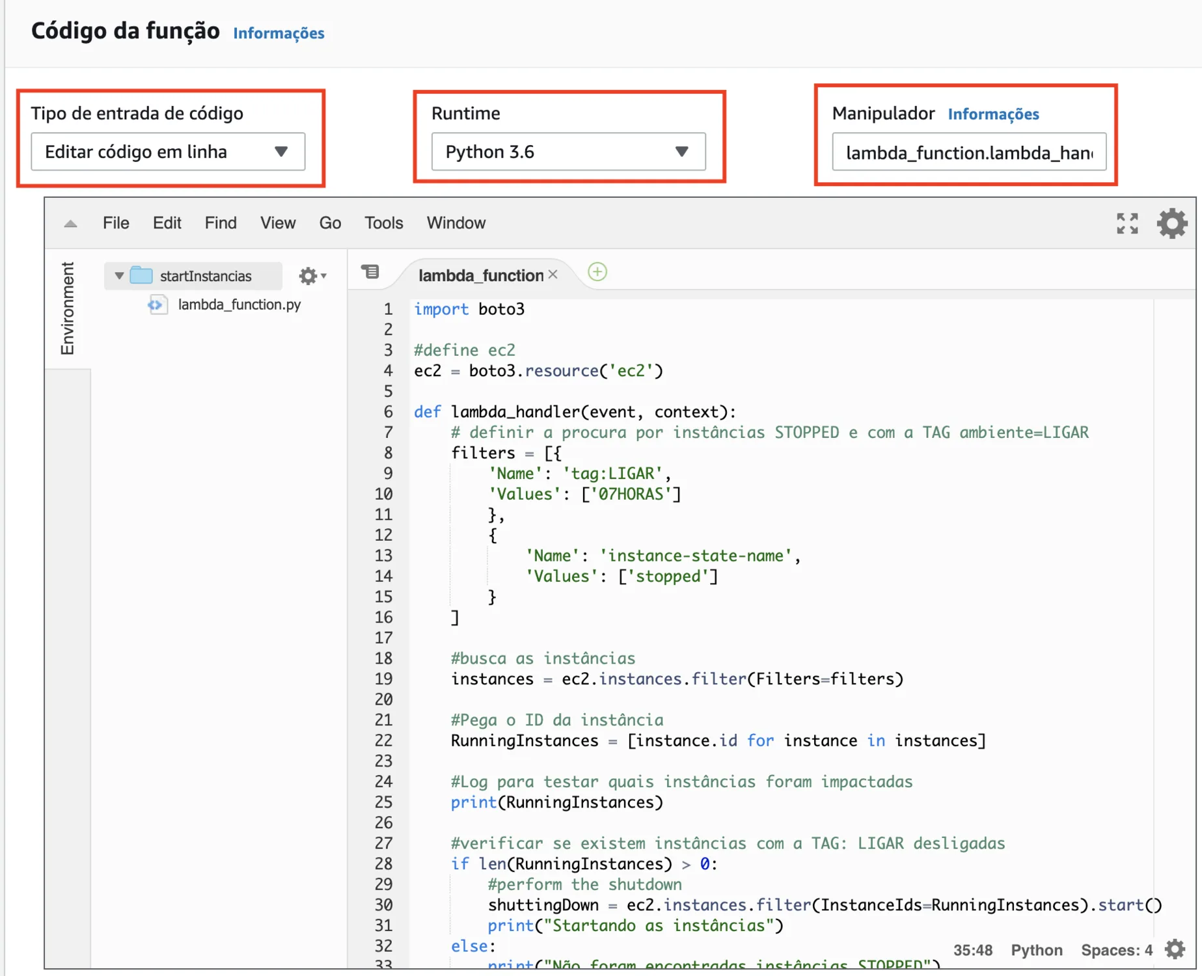Open the Runtime Python 3.6 dropdown
Image resolution: width=1202 pixels, height=976 pixels.
tap(568, 152)
